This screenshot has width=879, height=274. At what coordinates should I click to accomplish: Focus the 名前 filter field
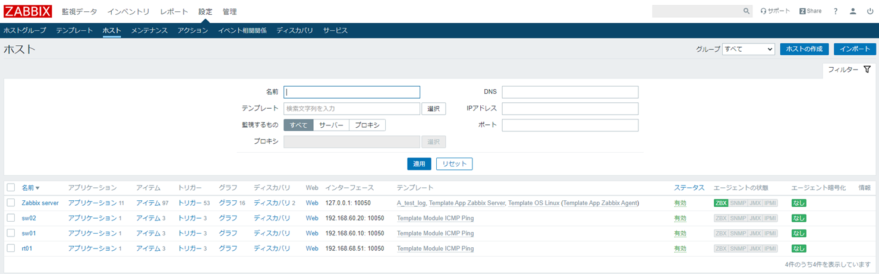point(352,92)
